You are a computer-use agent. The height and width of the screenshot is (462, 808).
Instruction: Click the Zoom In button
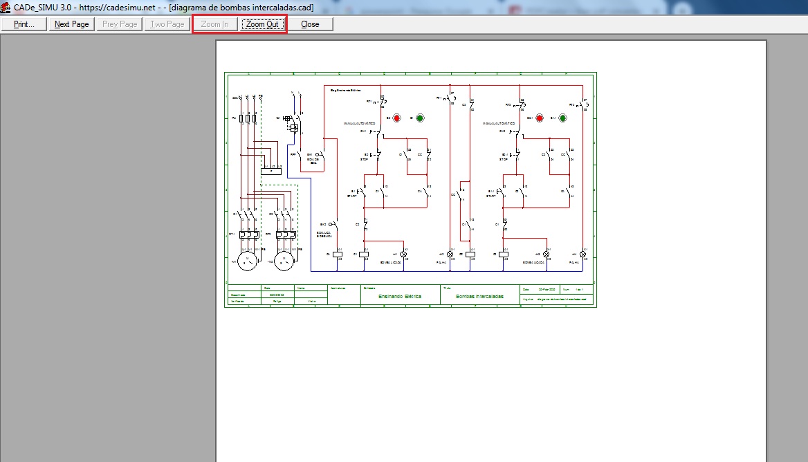(x=214, y=24)
